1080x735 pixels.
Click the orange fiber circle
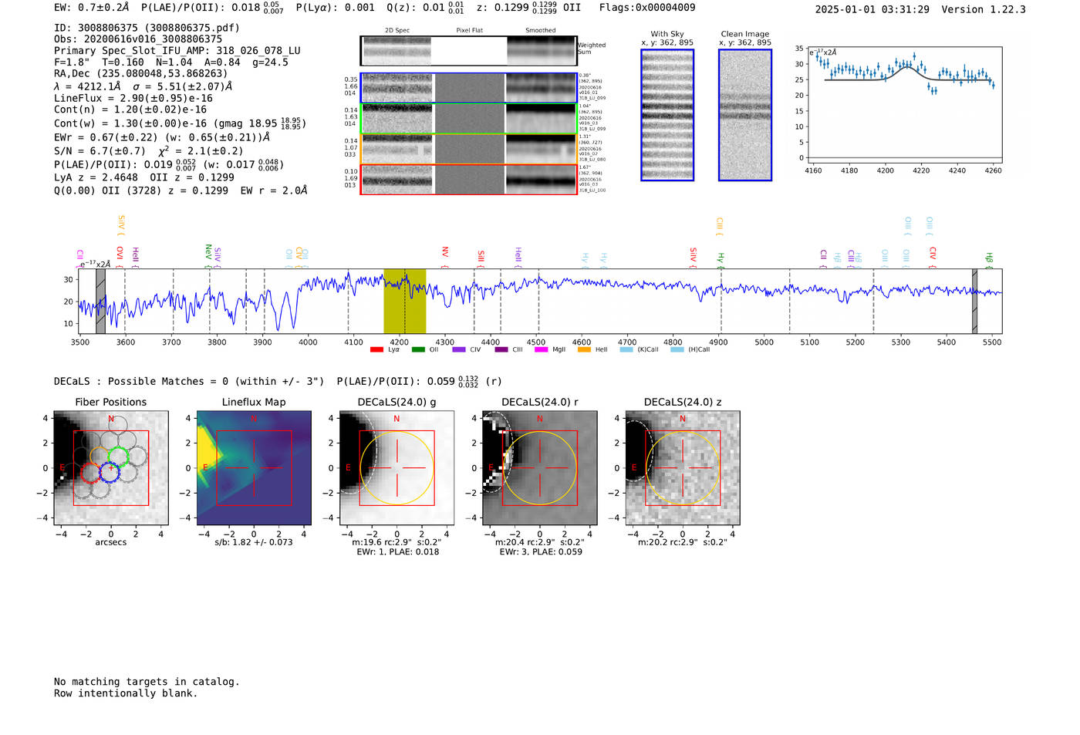(x=100, y=456)
